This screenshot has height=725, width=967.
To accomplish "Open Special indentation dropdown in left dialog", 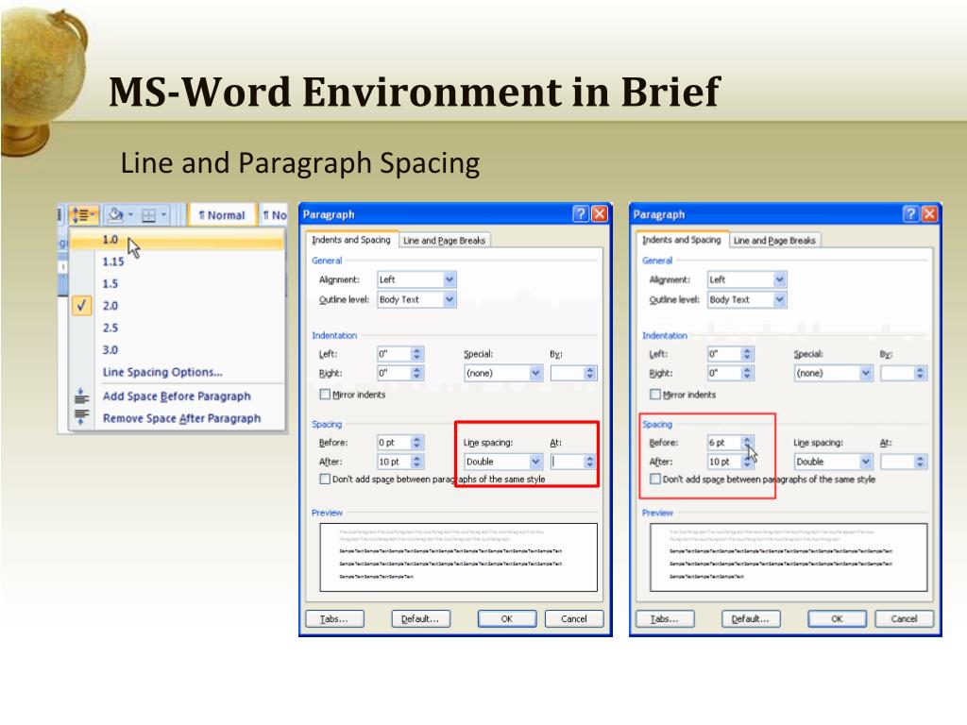I will point(535,373).
